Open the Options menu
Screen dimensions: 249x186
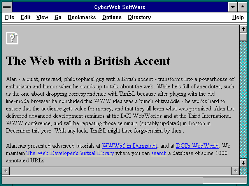click(112, 17)
